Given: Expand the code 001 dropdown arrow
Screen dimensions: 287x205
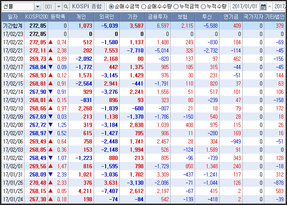Looking at the screenshot, I should (x=58, y=7).
